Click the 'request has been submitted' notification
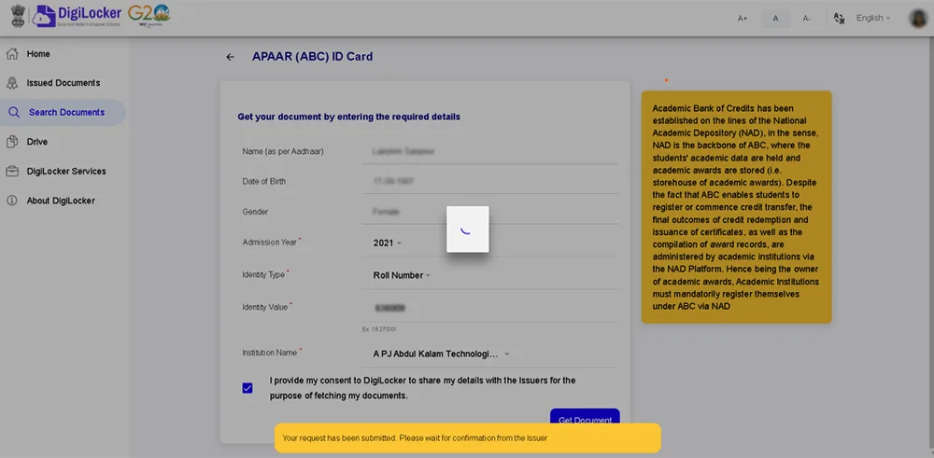 pyautogui.click(x=468, y=437)
